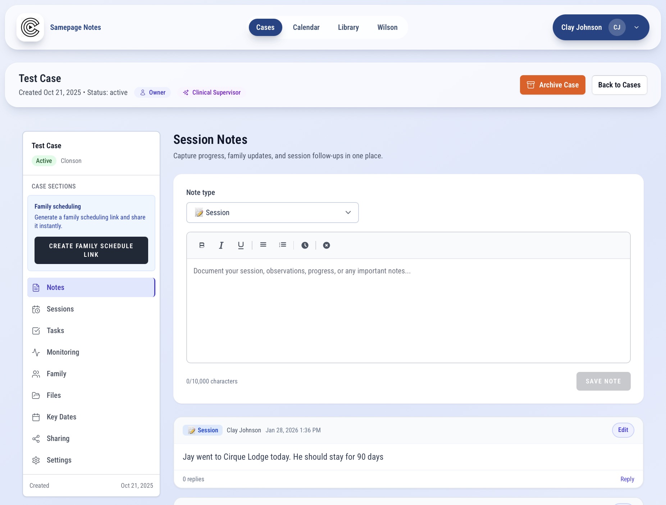Select the paragraph alignment icon
Screen dimensions: 666x505
pyautogui.click(x=263, y=245)
